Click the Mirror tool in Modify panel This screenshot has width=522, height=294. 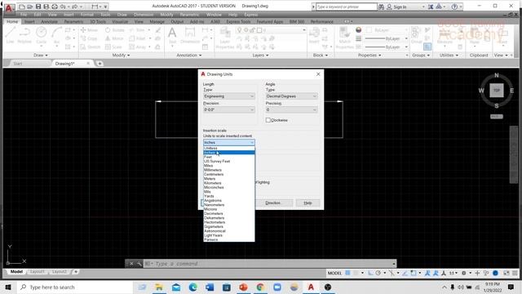coord(114,38)
